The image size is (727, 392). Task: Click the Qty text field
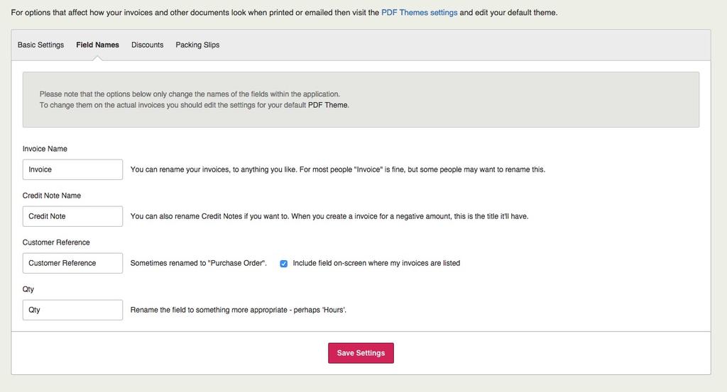[x=72, y=310]
